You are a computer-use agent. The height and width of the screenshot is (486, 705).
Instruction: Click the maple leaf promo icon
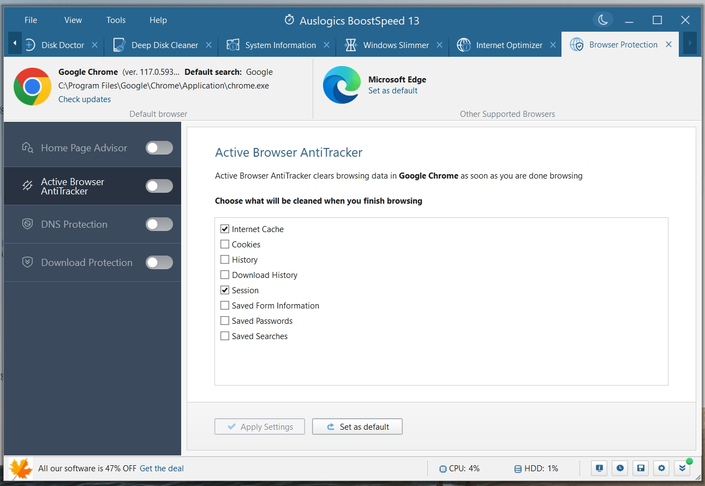pos(21,469)
